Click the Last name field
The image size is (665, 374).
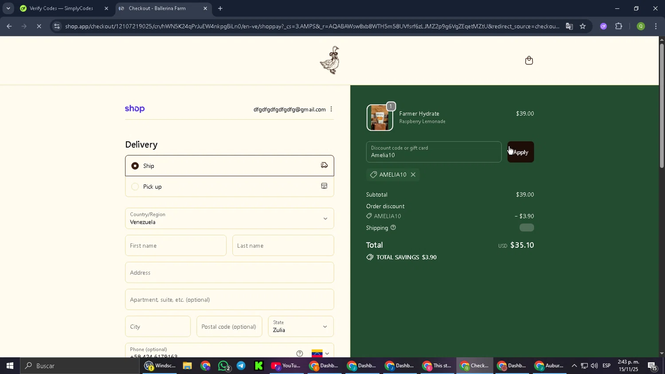point(283,245)
